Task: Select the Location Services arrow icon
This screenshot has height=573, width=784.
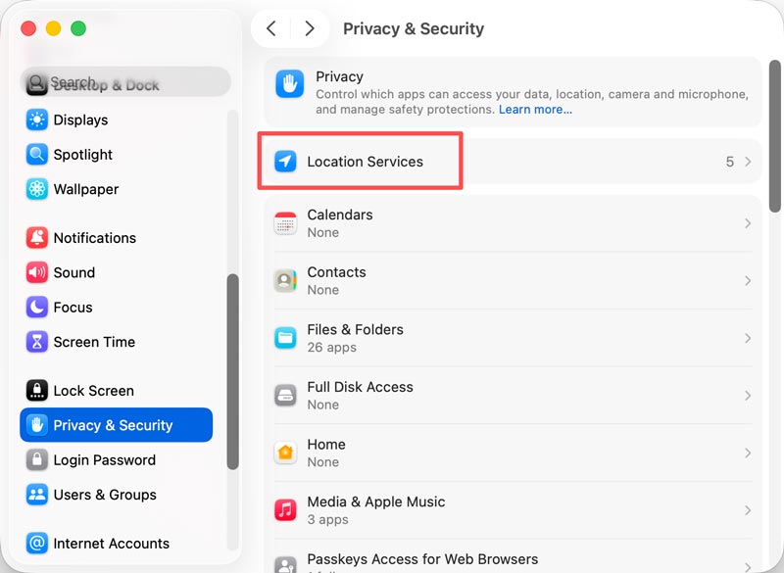Action: (x=287, y=162)
